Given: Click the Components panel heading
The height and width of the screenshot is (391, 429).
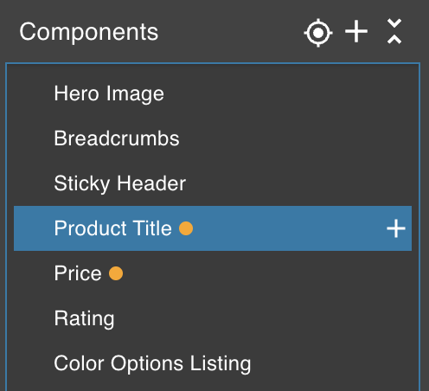Looking at the screenshot, I should (89, 32).
